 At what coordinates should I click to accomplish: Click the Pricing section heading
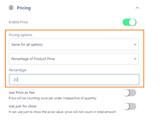tap(24, 8)
